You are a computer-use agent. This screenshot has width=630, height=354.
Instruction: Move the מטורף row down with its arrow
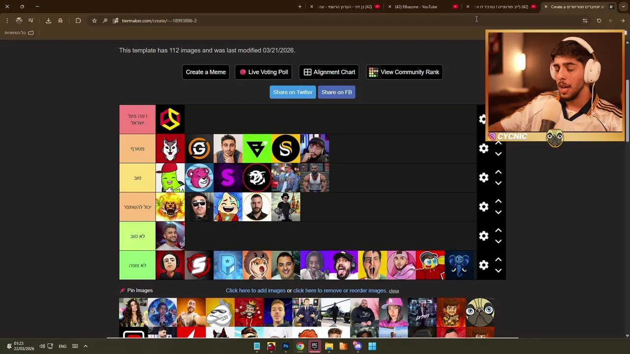pos(498,154)
